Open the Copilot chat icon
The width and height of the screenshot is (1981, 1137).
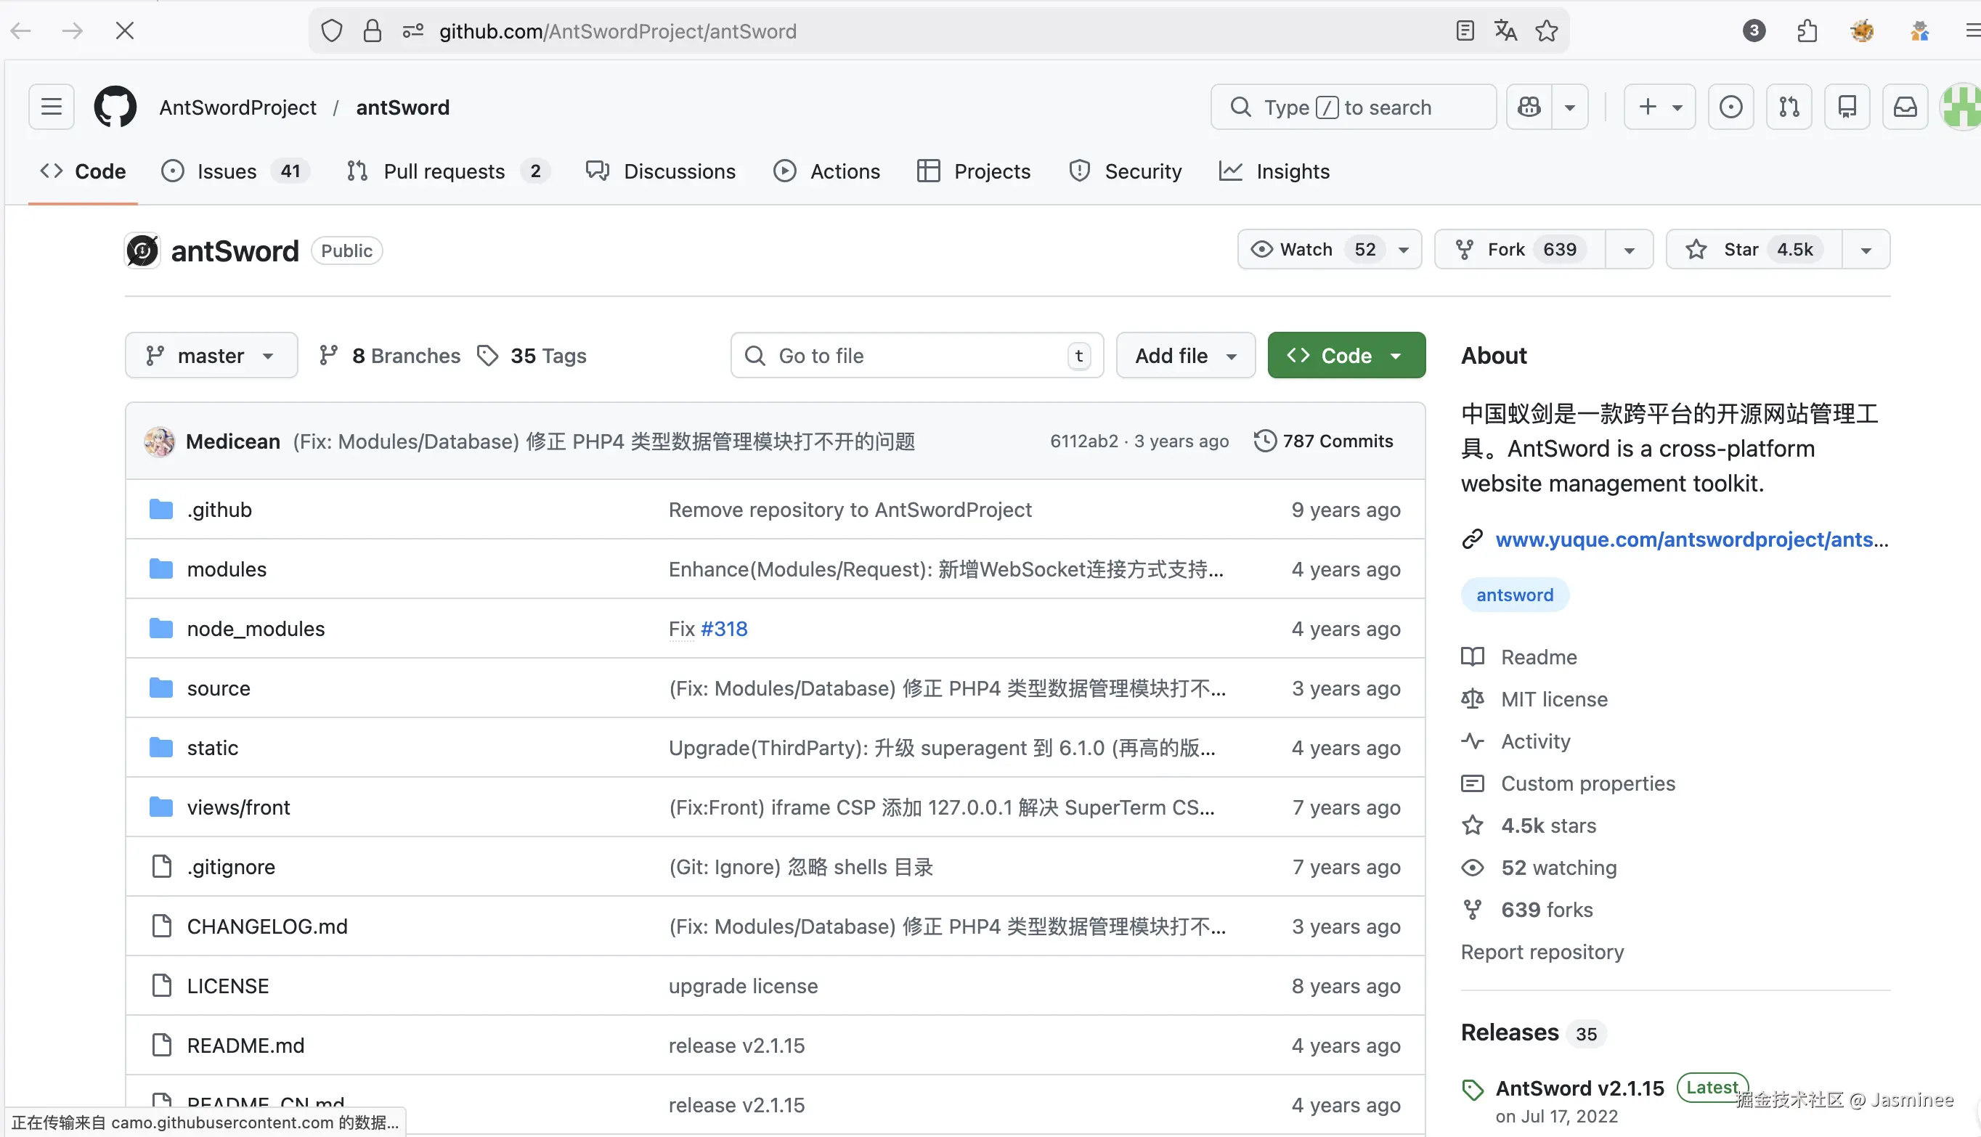click(x=1529, y=107)
